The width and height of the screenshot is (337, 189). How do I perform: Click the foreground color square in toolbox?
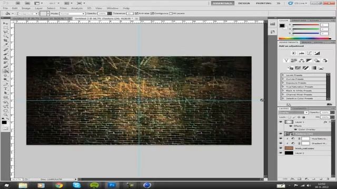tap(4, 122)
